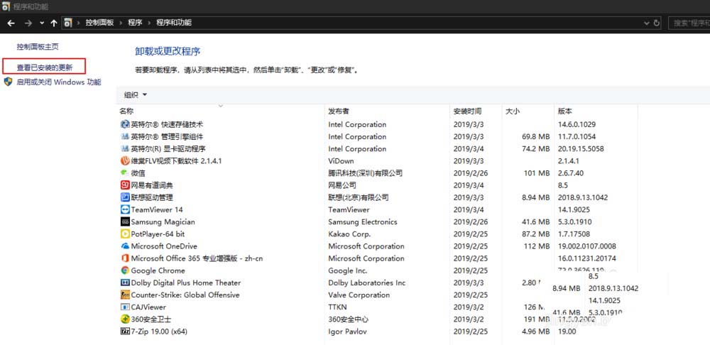The height and width of the screenshot is (345, 710).
Task: Click the address bar control panel icon
Action: click(x=68, y=23)
